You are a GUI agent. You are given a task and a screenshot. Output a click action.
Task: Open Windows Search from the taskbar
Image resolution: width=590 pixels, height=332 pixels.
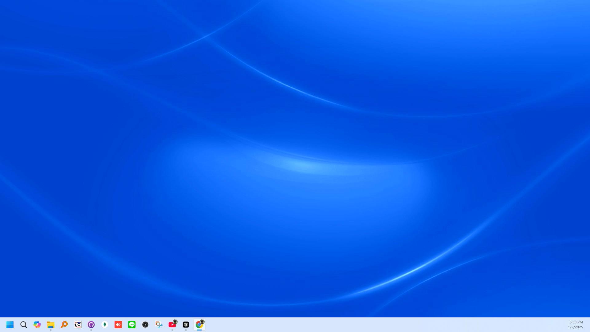[x=24, y=325]
